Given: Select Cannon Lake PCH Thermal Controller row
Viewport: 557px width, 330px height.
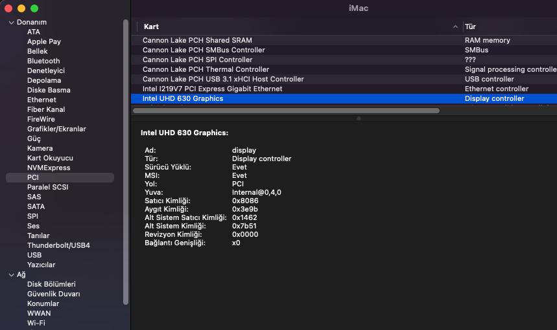Looking at the screenshot, I should coord(206,69).
